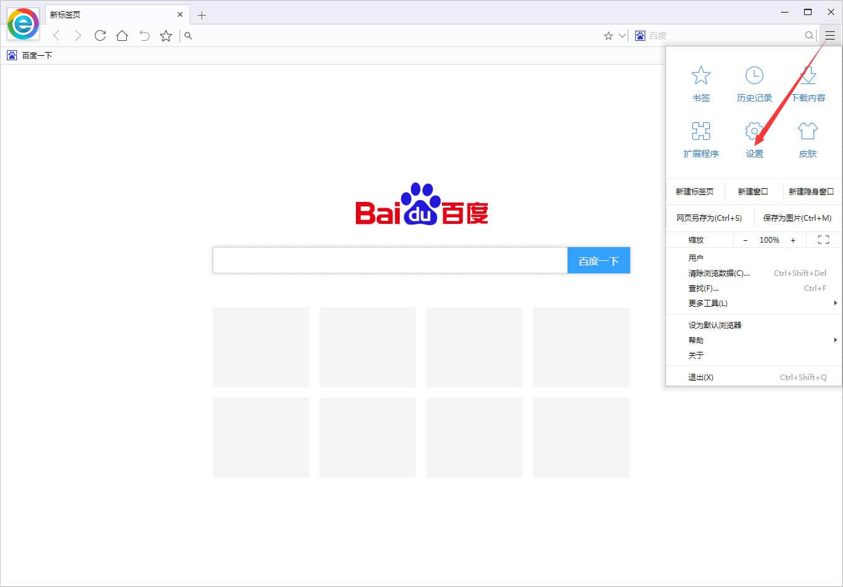Click the bookmark star next to undo
This screenshot has width=843, height=587.
coord(166,36)
